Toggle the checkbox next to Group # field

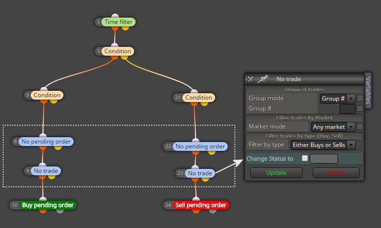point(360,108)
